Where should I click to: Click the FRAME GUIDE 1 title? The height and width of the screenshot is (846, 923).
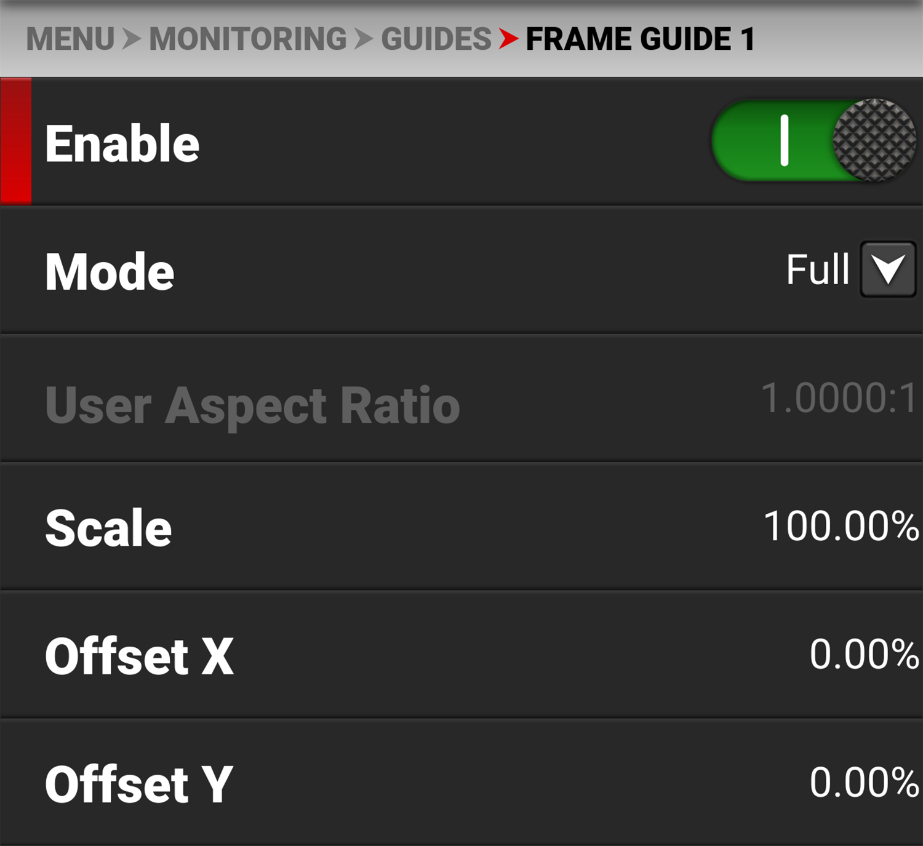640,39
